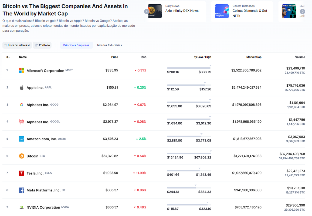The height and width of the screenshot is (216, 312).
Task: Click Microsoft market cap $2,522,305,789,952
Action: pyautogui.click(x=246, y=70)
